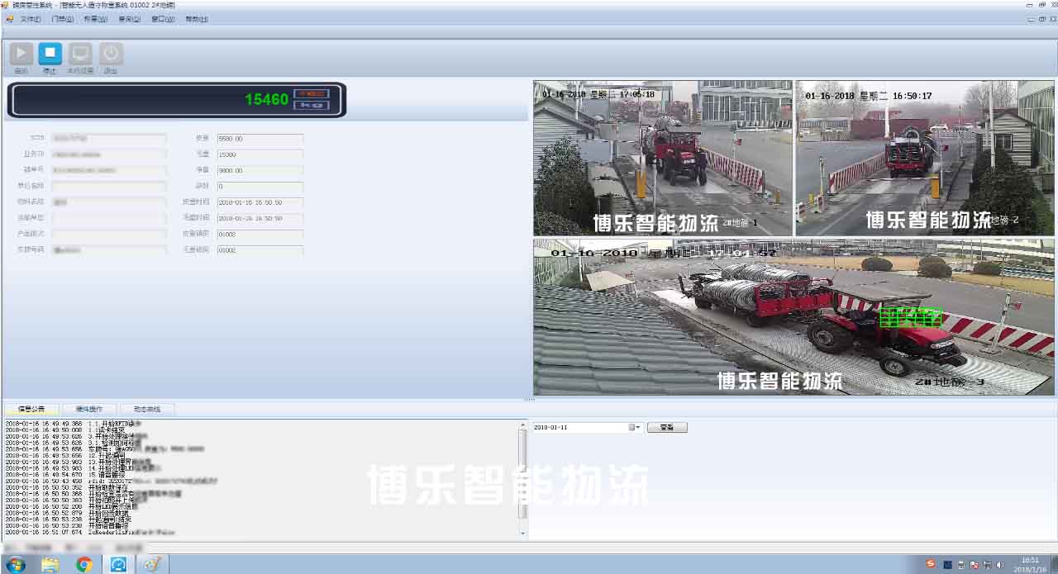Open the second menu bar item 门禁
Viewport: 1058px width, 574px height.
pos(63,18)
